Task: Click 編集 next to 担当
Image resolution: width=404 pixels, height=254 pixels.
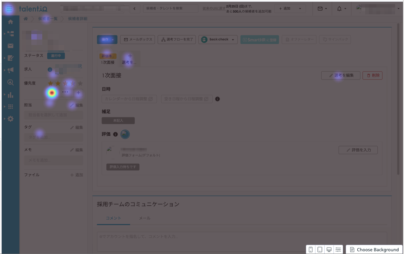Action: [x=77, y=105]
